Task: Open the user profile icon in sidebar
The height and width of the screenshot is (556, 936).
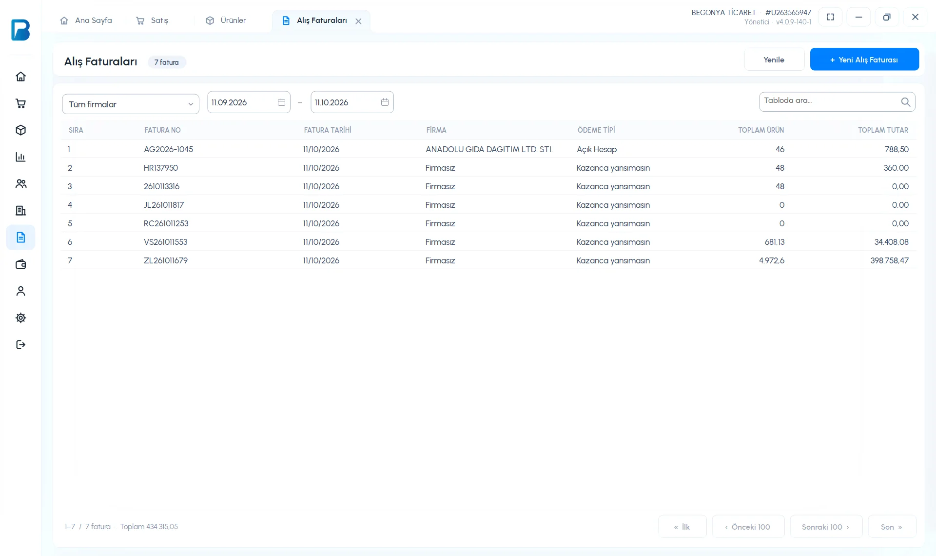Action: pyautogui.click(x=20, y=291)
